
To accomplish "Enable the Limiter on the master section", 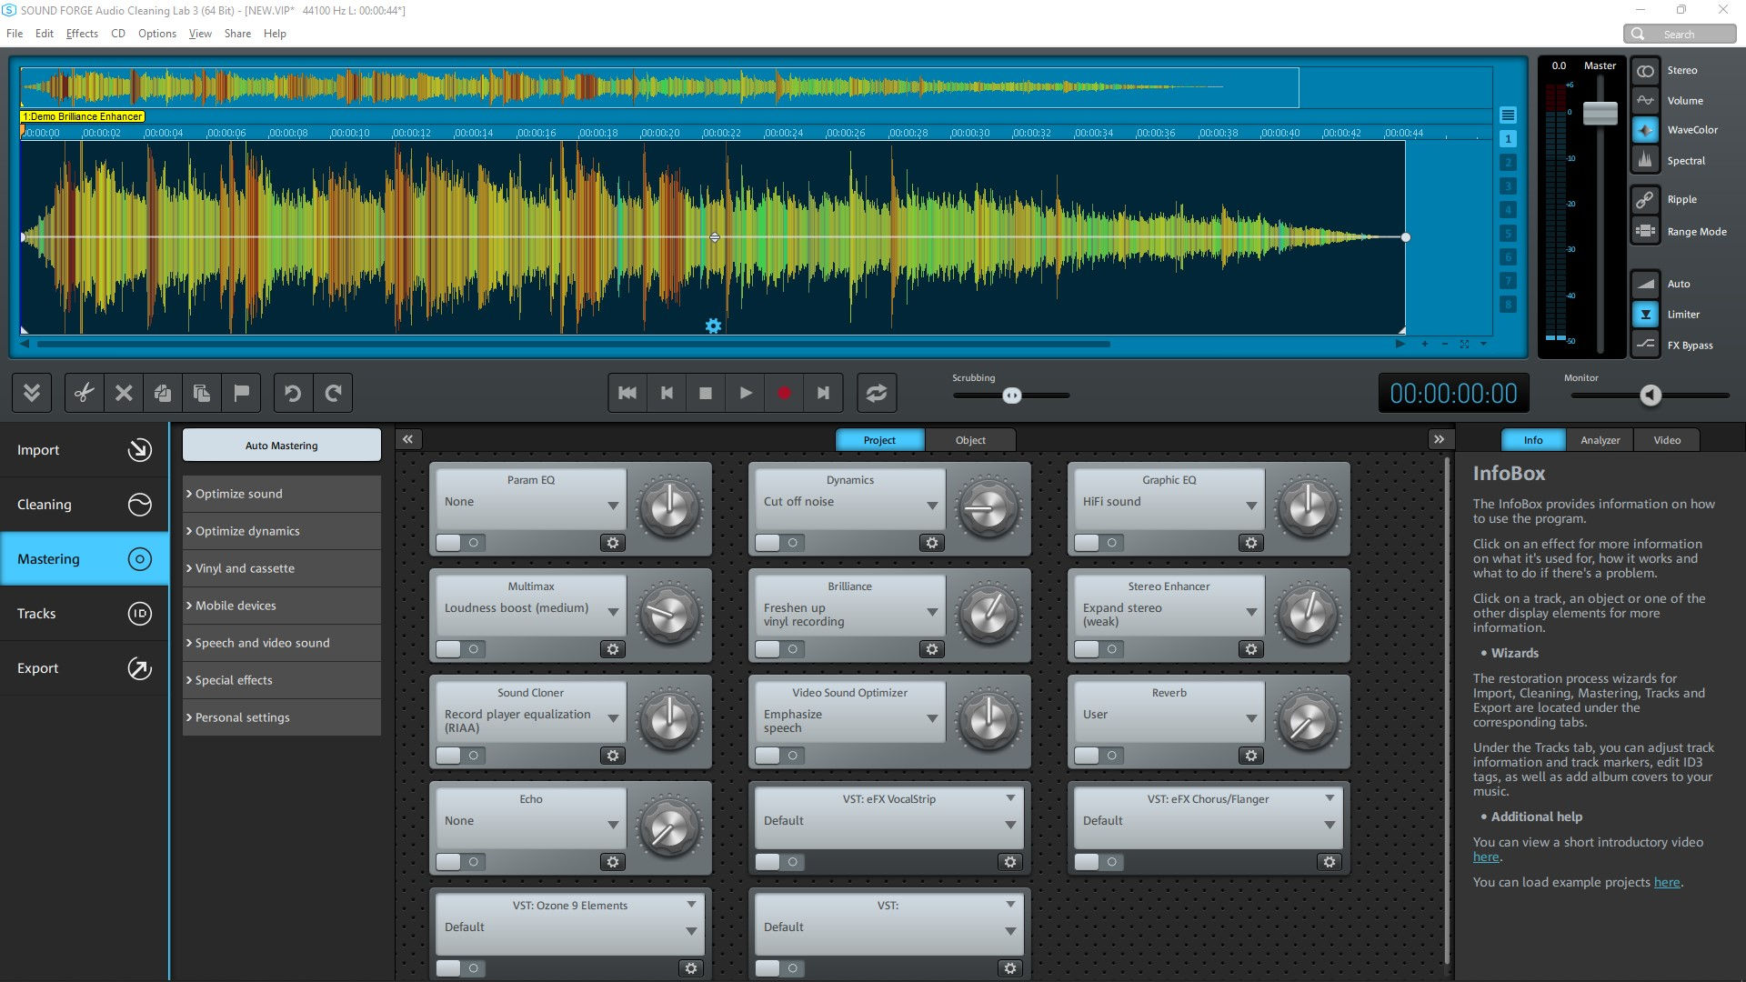I will point(1645,314).
